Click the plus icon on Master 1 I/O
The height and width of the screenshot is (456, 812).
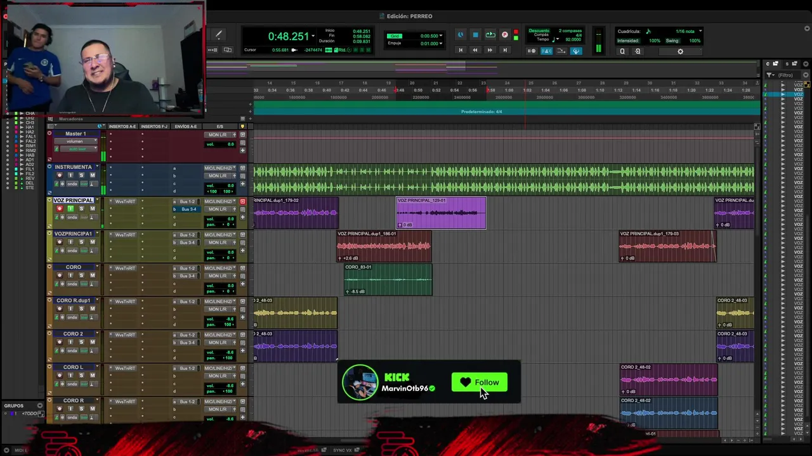point(242,151)
